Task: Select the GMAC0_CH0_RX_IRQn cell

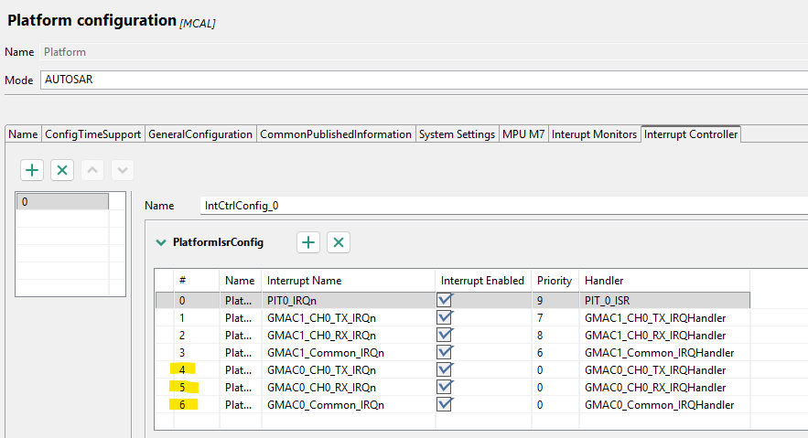Action: pyautogui.click(x=349, y=387)
